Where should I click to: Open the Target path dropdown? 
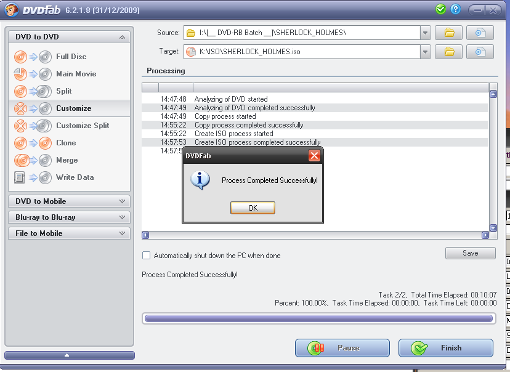[425, 52]
